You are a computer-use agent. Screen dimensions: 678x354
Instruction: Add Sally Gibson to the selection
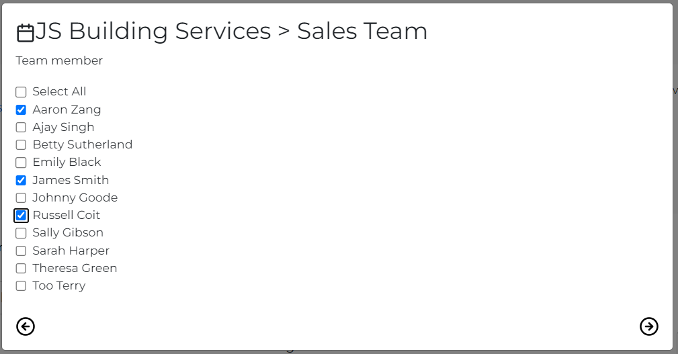[21, 233]
